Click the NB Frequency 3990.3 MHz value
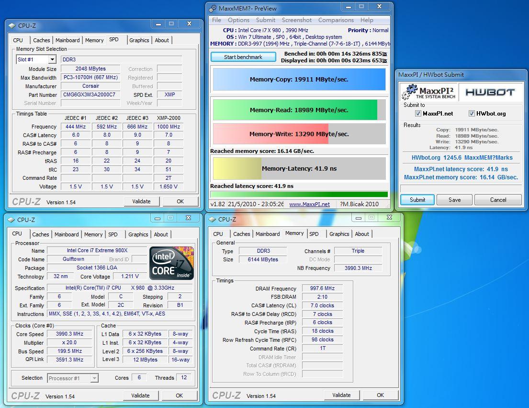The width and height of the screenshot is (529, 408). (x=358, y=268)
